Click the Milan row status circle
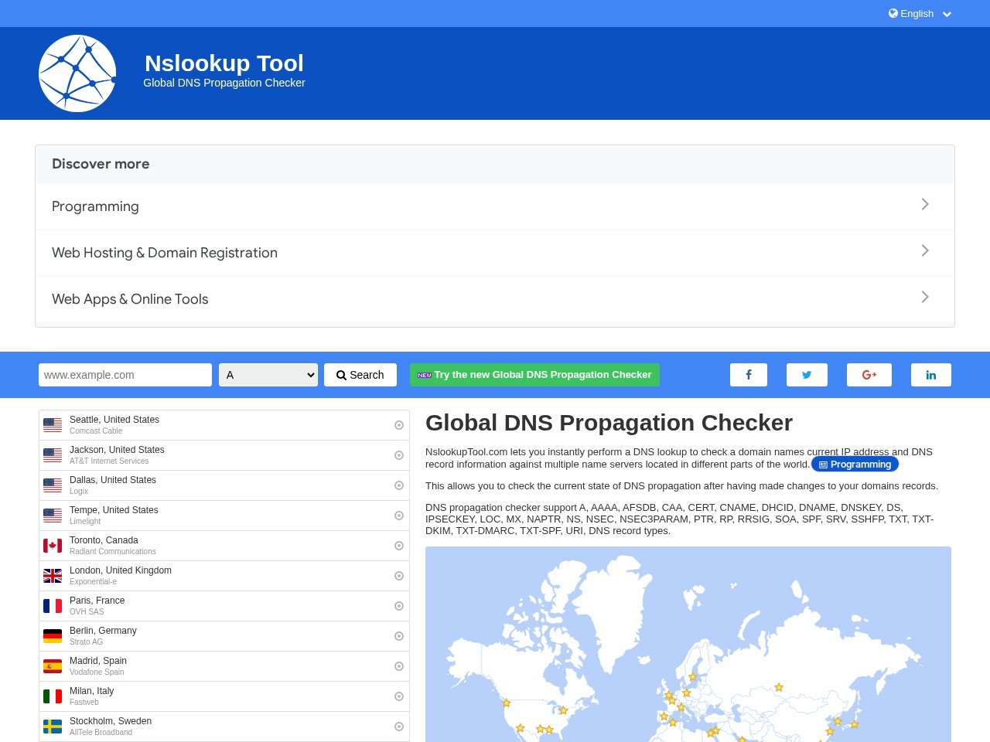Viewport: 990px width, 742px height. pos(399,696)
